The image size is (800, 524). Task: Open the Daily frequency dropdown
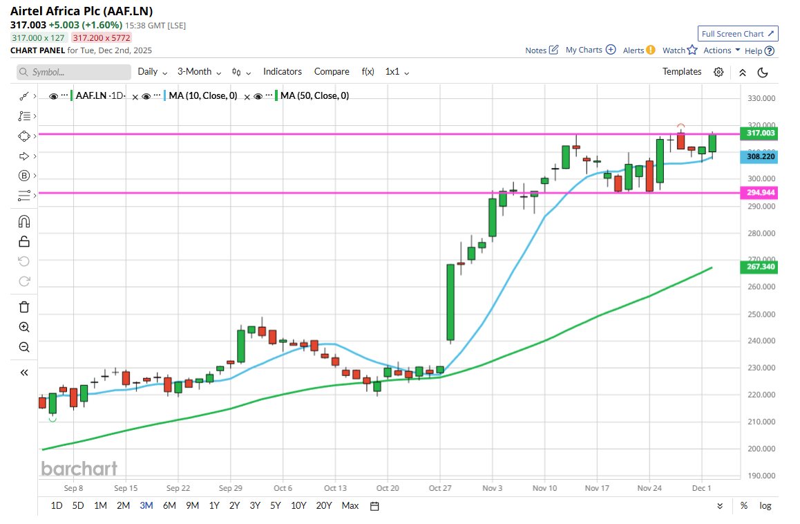click(152, 72)
